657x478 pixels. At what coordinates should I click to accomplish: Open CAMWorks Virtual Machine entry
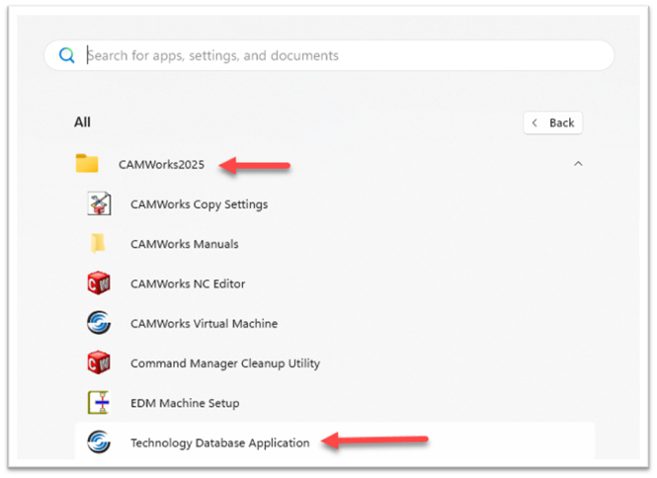tap(205, 323)
